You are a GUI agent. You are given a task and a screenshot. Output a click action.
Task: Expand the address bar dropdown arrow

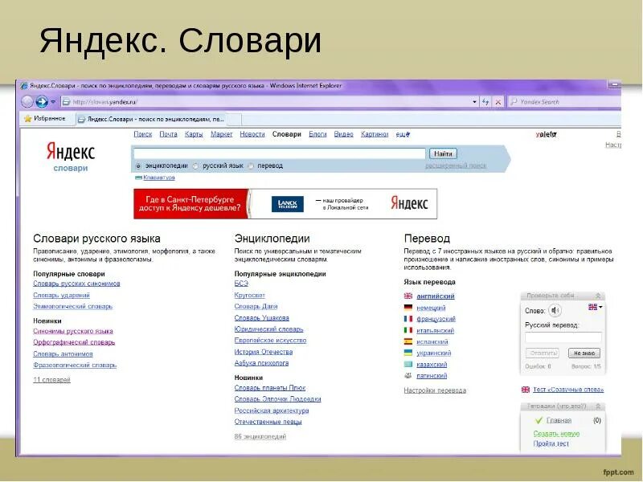point(474,102)
